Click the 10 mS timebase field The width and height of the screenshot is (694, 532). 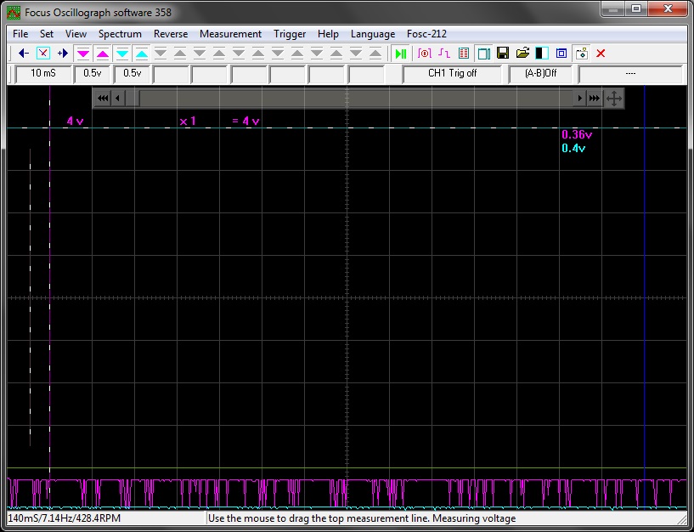pos(43,74)
